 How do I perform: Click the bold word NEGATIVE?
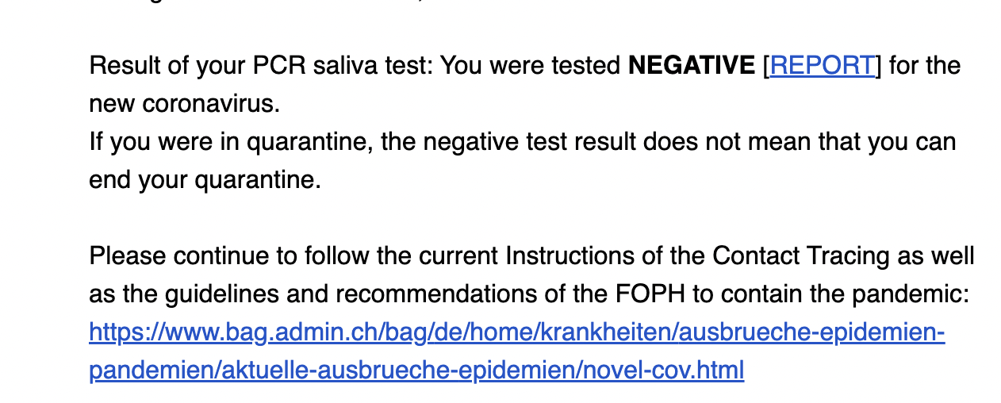692,65
